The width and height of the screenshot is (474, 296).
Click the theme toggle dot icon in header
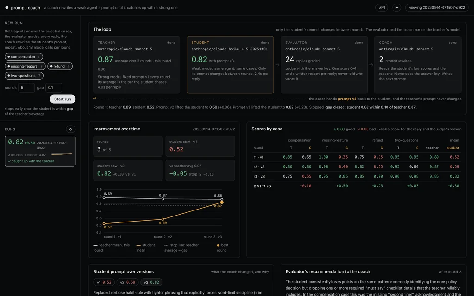(397, 7)
